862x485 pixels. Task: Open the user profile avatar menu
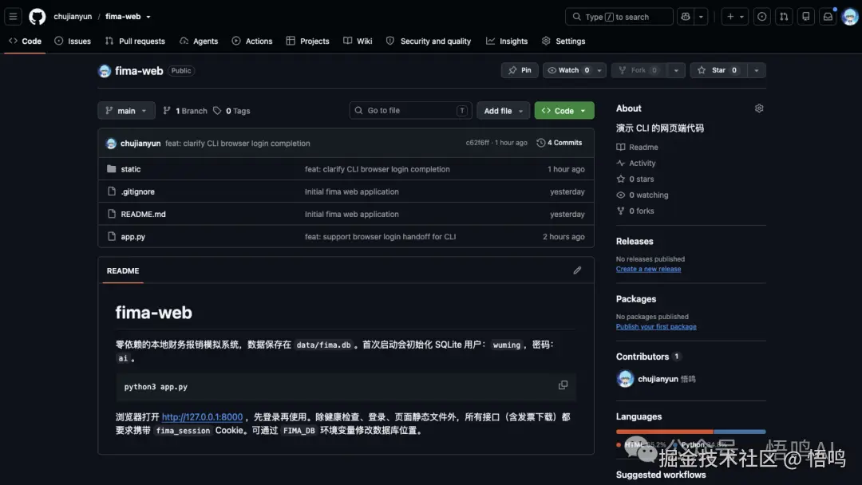pos(850,17)
